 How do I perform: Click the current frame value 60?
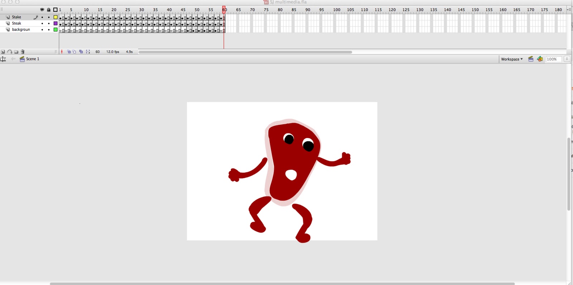[x=97, y=52]
